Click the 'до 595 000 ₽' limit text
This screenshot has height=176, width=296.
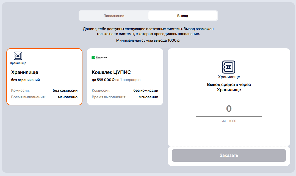pos(103,80)
